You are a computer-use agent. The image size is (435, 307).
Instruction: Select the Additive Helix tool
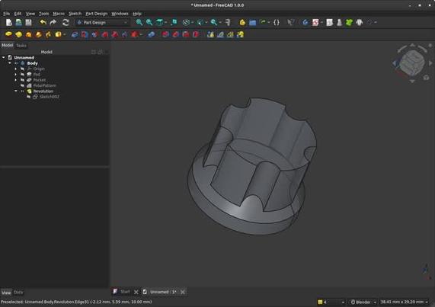pyautogui.click(x=48, y=34)
